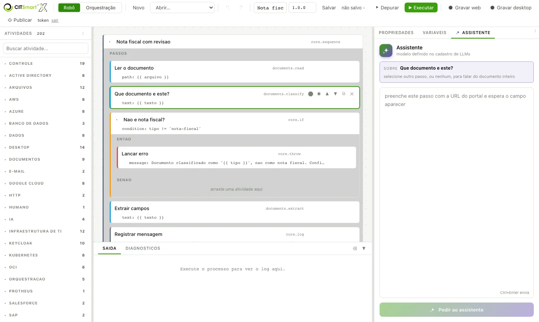Expand the INFRAESTRUTURA DE TI category
Screen dimensions: 539x322
[45, 231]
